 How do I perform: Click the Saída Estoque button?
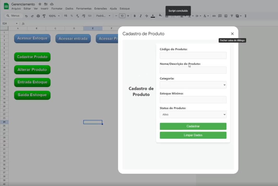(x=32, y=95)
